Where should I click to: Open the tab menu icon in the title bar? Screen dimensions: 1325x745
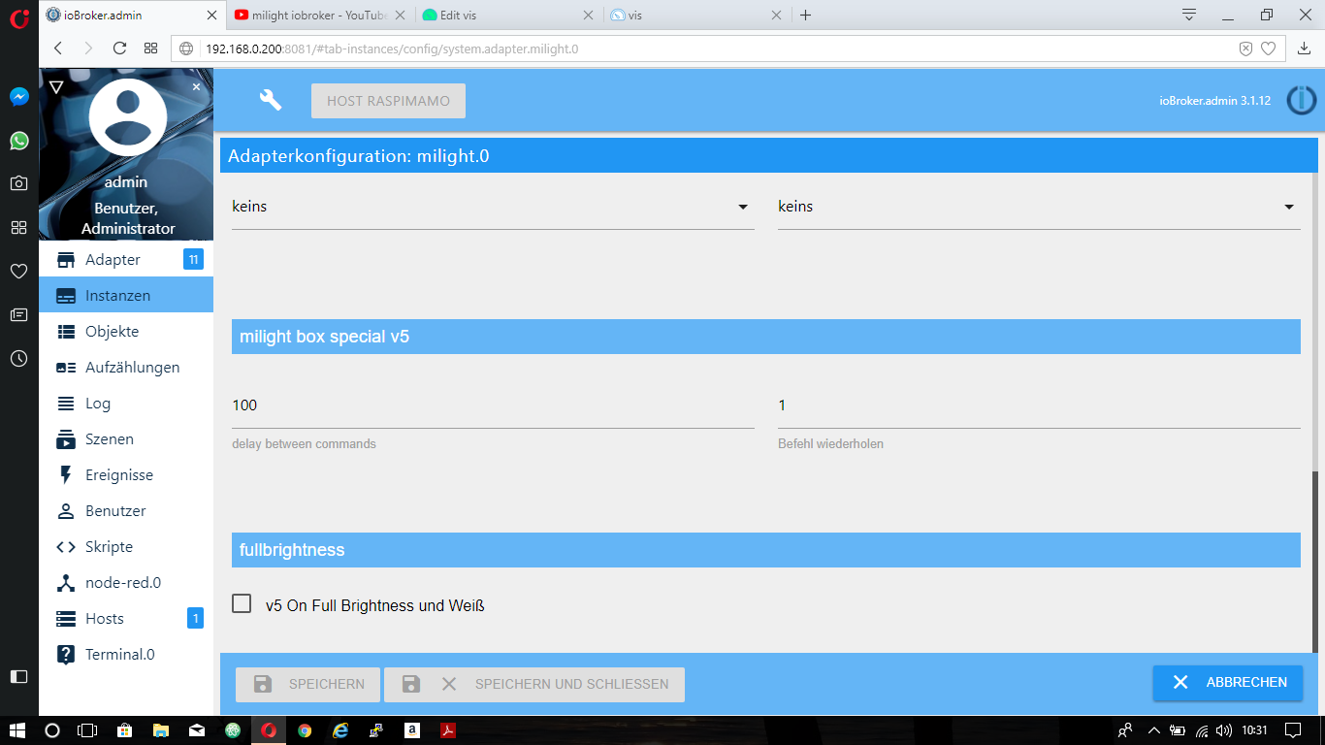[1189, 15]
